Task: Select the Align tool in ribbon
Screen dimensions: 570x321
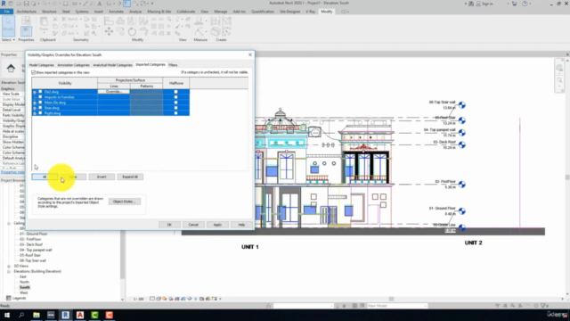Action: click(109, 21)
